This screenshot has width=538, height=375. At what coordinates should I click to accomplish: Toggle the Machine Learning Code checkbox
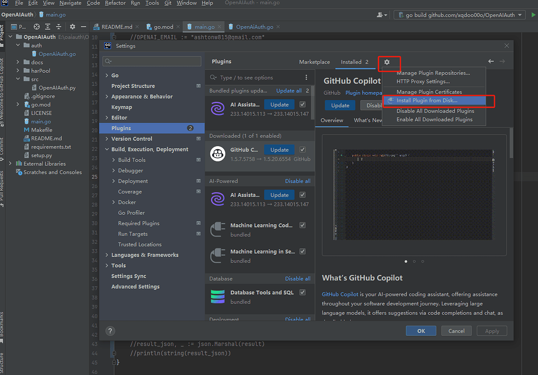[x=303, y=225]
